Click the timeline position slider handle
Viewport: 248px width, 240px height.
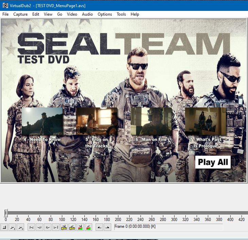[x=6, y=213]
